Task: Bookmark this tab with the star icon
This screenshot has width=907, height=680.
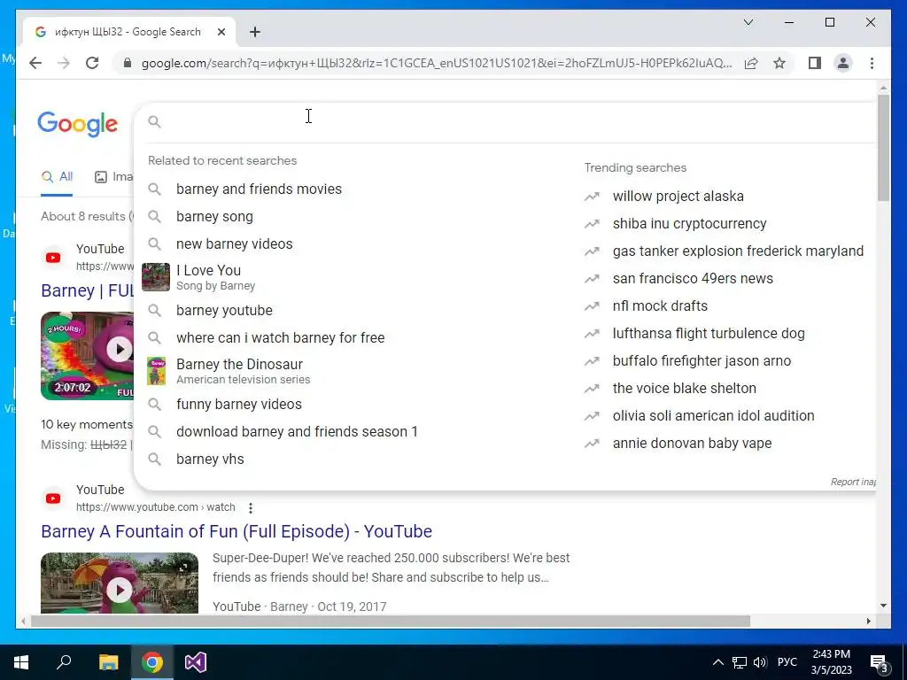Action: point(779,63)
